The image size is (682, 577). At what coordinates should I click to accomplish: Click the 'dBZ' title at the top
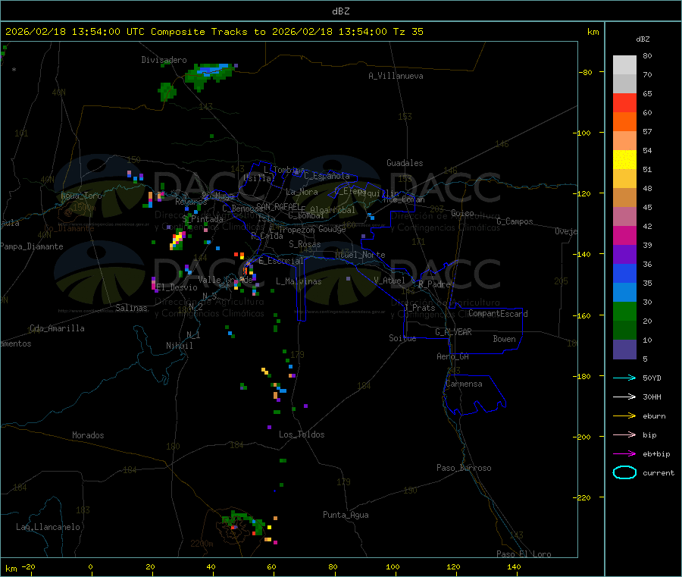[340, 11]
